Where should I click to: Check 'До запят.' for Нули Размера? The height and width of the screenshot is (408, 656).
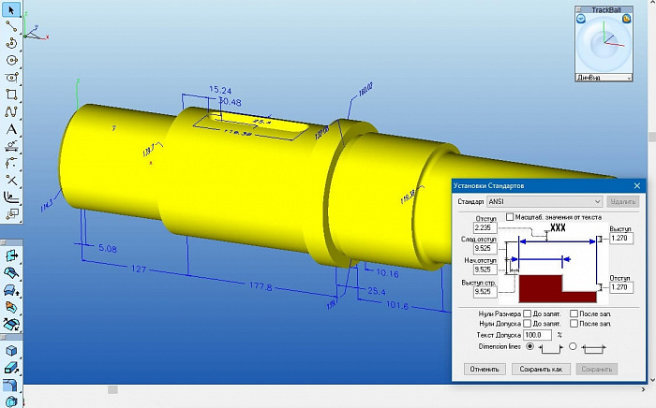528,313
